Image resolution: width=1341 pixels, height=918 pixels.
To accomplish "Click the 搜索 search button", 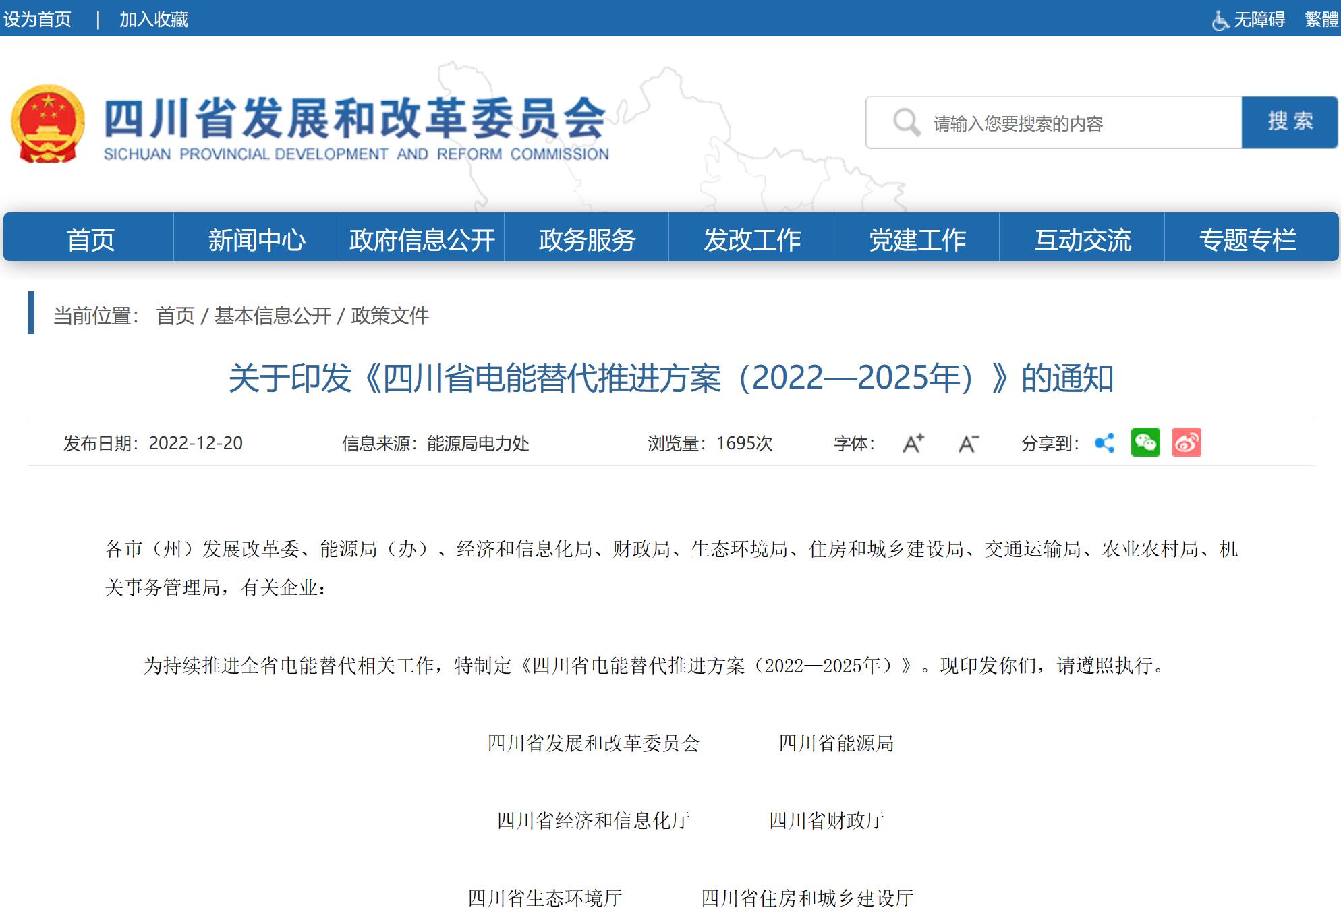I will [1290, 122].
